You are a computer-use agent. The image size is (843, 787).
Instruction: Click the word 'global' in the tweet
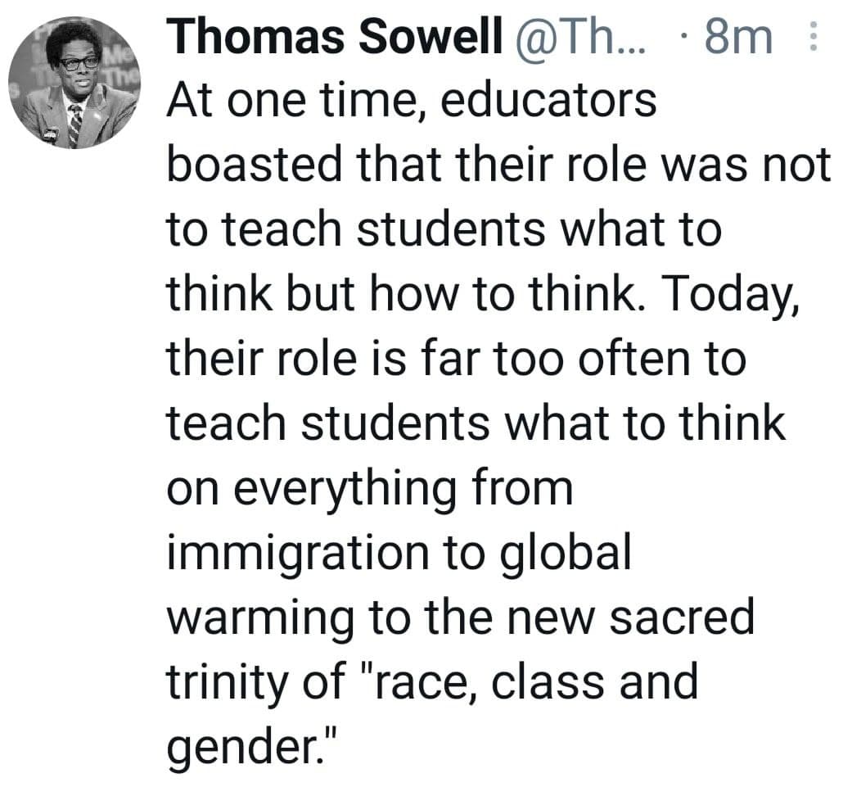tap(566, 554)
